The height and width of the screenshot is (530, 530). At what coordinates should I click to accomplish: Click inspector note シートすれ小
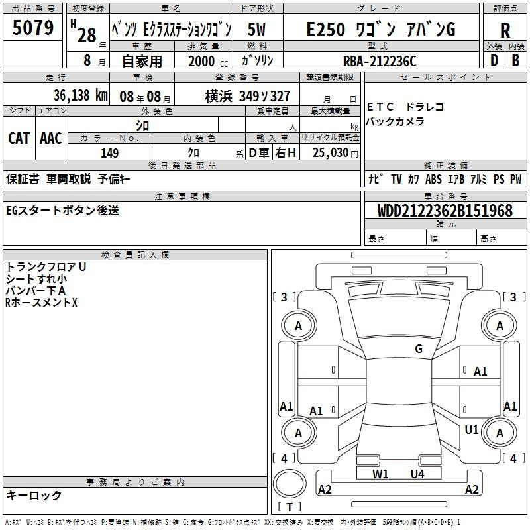[x=36, y=279]
